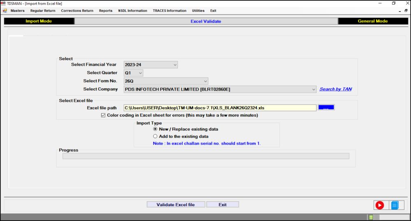Open the Masters menu

pos(18,11)
